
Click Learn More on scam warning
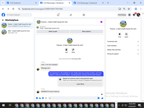[80, 84]
